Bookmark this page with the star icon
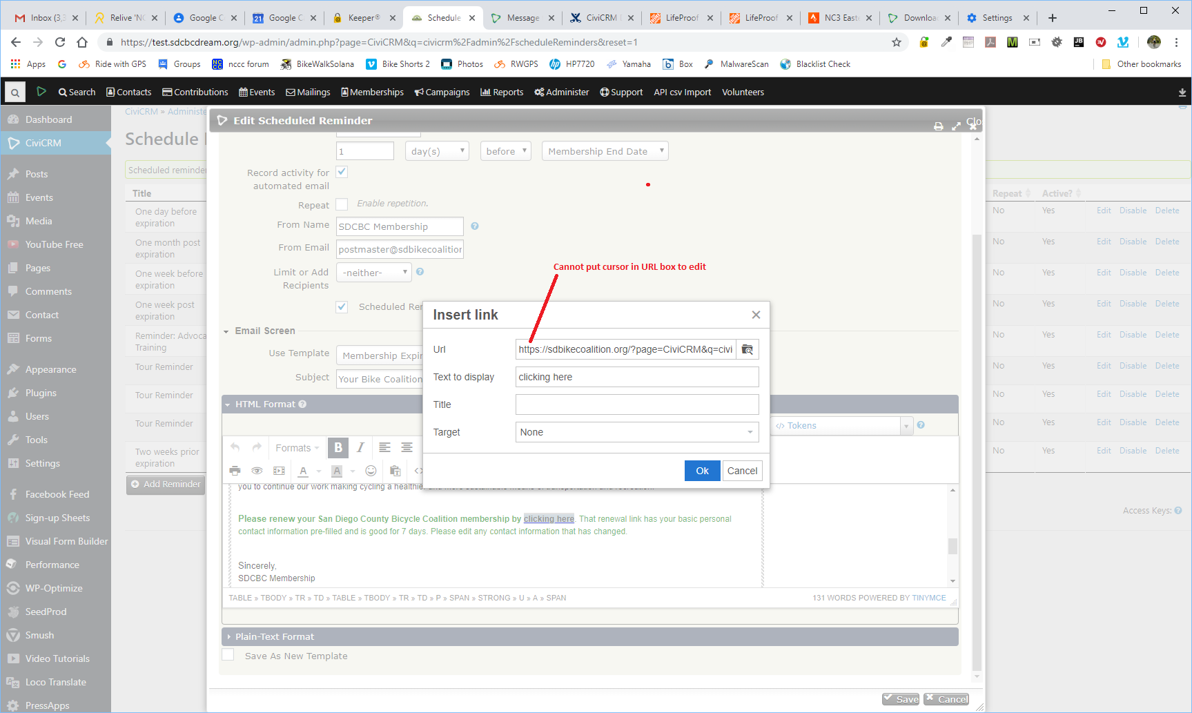Screen dimensions: 1192x713 point(896,42)
